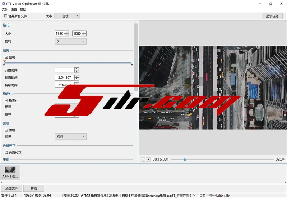This screenshot has height=198, width=287.
Task: Open the 帮助 menu
Action: (x=23, y=9)
